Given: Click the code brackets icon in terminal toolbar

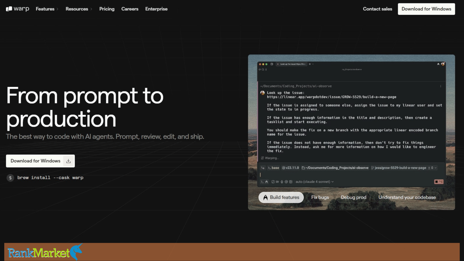Looking at the screenshot, I should (x=260, y=69).
